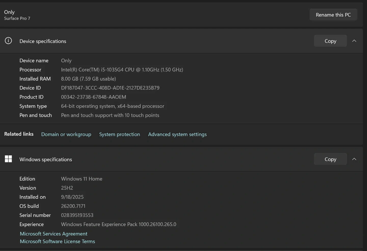Click the Device specifications info icon

(8, 41)
